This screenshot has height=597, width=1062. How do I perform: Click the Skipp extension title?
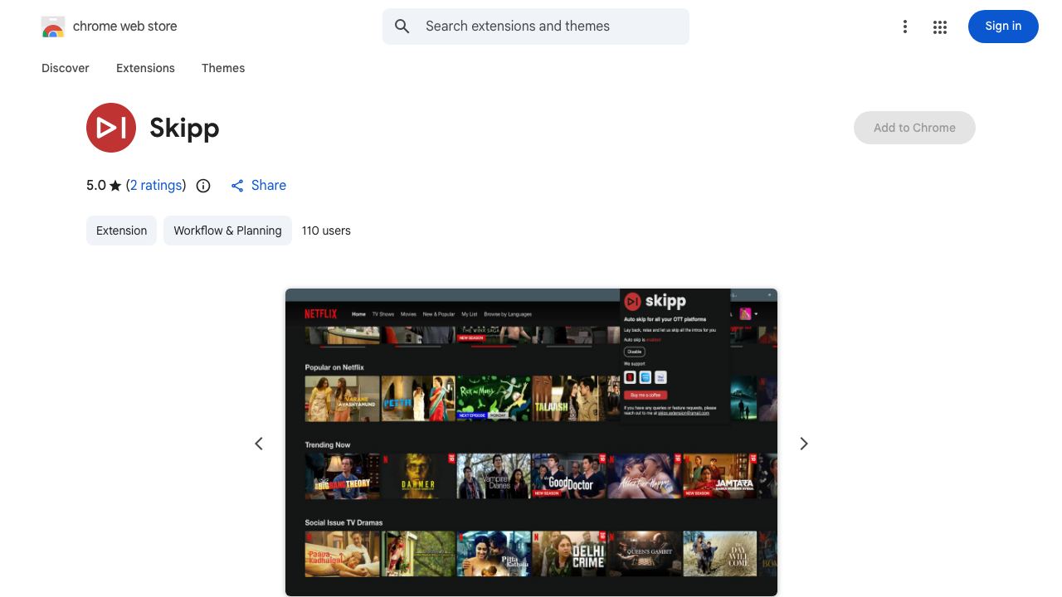[x=184, y=128]
